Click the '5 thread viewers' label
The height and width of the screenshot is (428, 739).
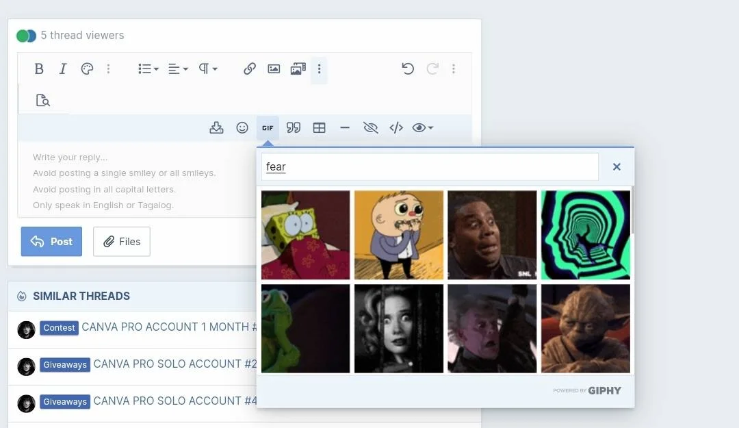pyautogui.click(x=83, y=36)
